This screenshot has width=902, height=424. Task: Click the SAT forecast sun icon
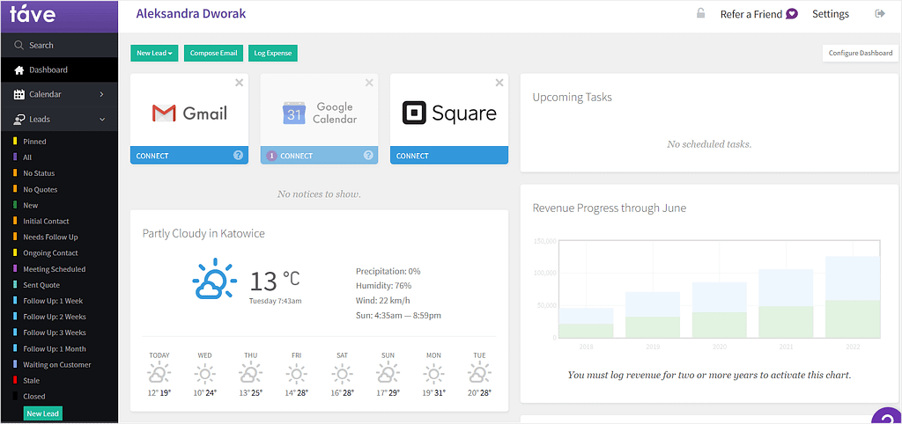[x=343, y=375]
